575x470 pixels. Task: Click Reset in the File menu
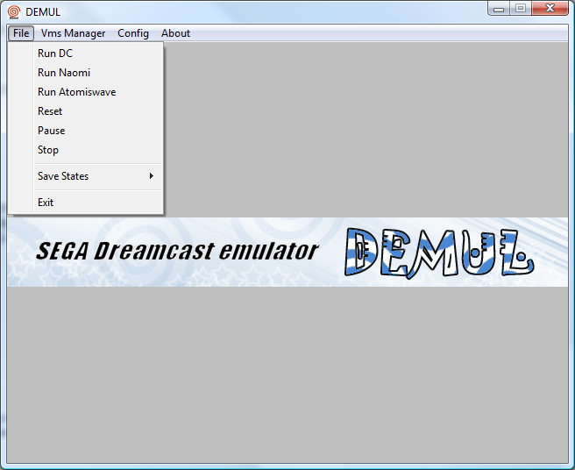pos(85,111)
